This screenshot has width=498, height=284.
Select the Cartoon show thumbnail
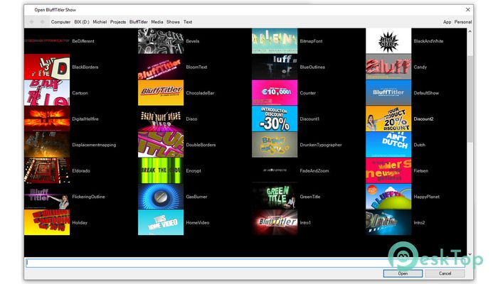[x=47, y=93]
